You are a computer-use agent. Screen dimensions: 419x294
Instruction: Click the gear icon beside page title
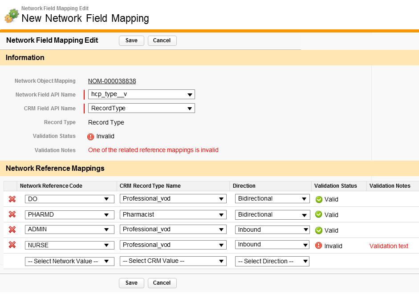click(x=11, y=16)
